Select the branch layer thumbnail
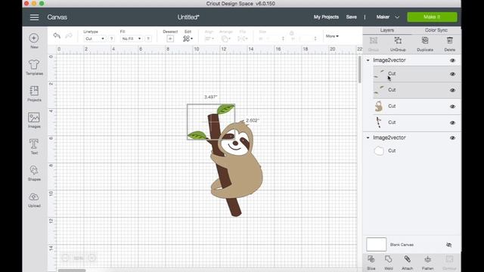This screenshot has height=272, width=484. click(379, 122)
